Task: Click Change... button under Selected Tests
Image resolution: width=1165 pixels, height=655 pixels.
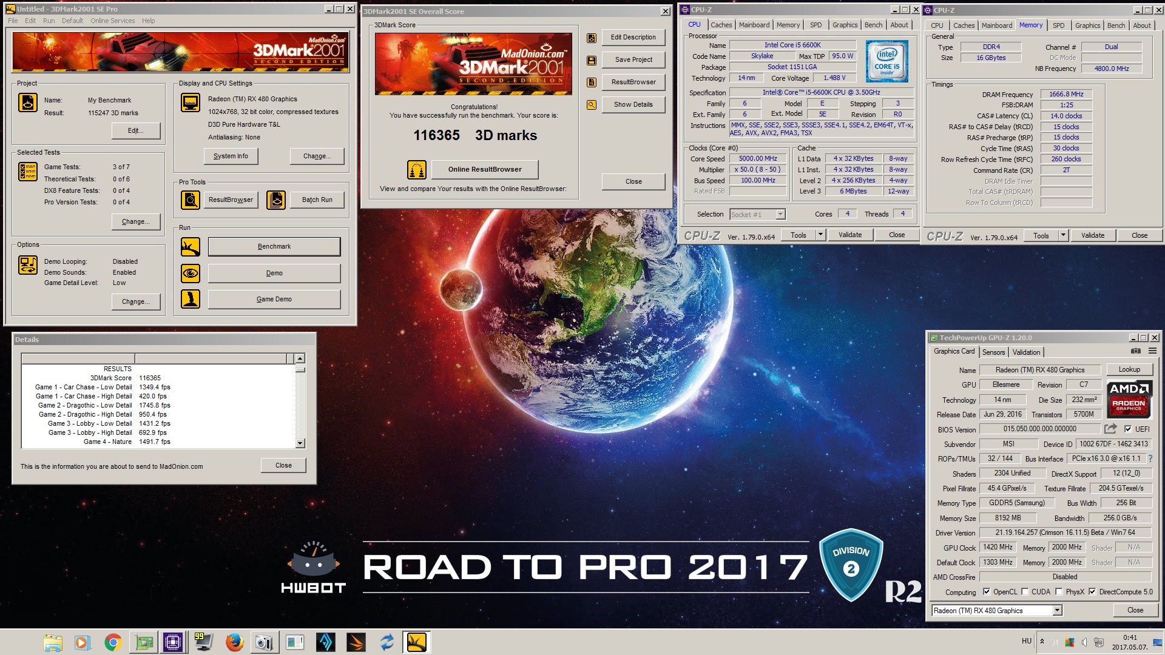Action: point(136,222)
